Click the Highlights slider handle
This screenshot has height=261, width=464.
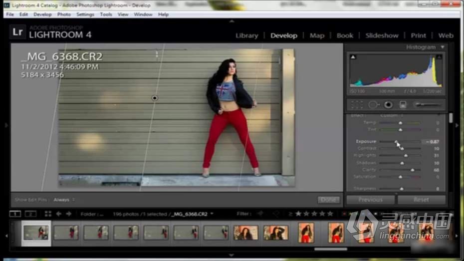(406, 155)
